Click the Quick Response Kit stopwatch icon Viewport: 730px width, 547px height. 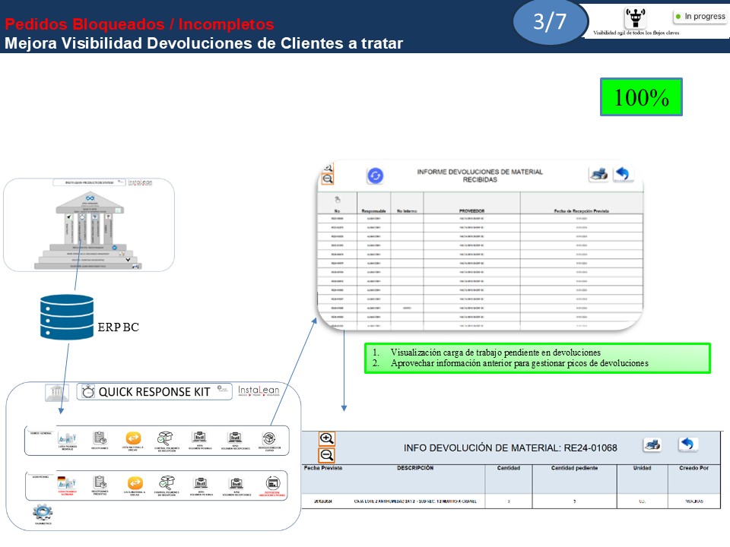(88, 391)
